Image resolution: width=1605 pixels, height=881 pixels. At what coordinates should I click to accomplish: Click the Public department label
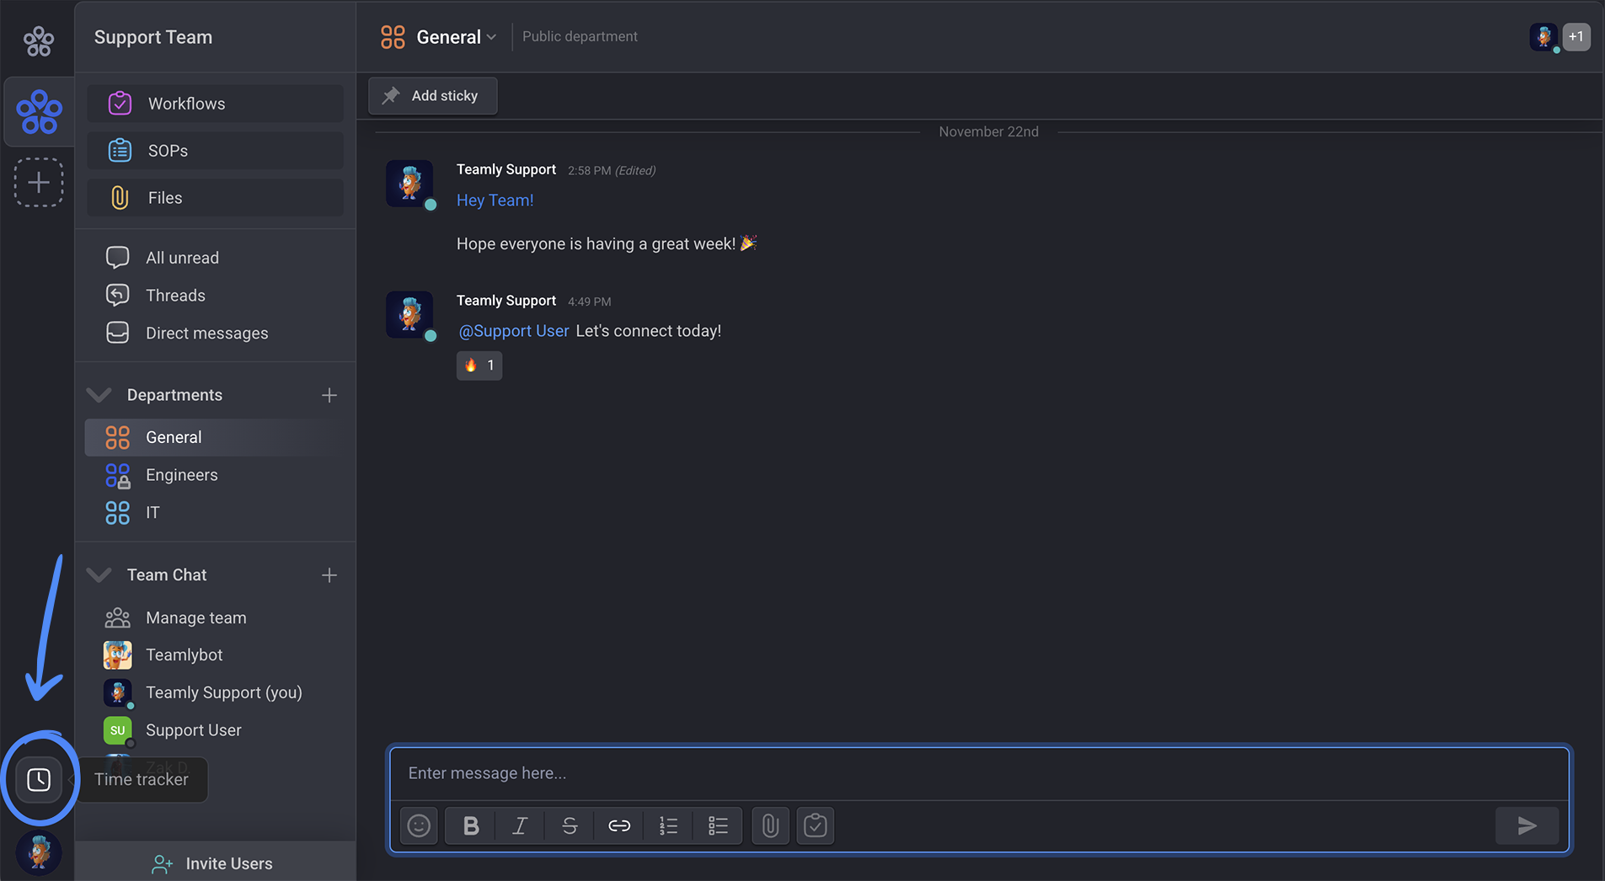click(580, 37)
